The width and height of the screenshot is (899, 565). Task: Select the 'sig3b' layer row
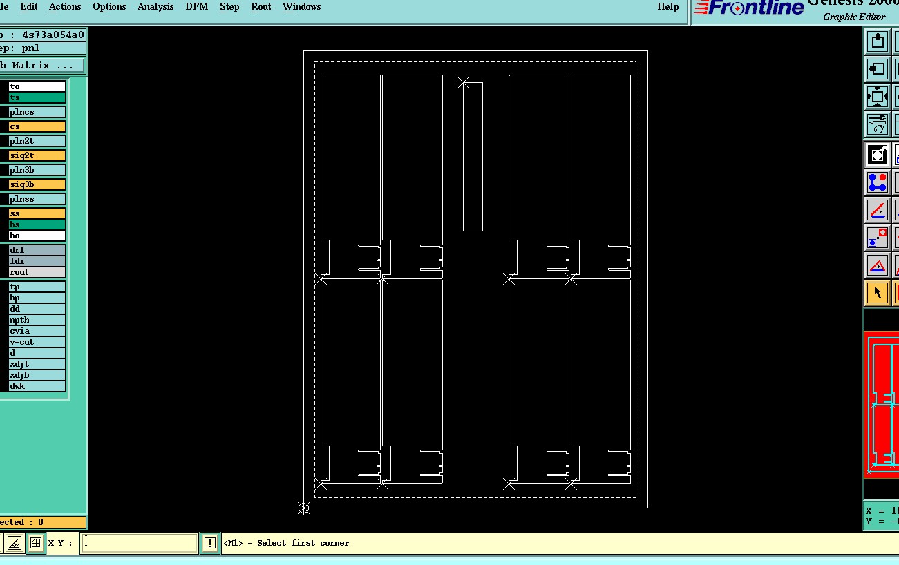37,184
